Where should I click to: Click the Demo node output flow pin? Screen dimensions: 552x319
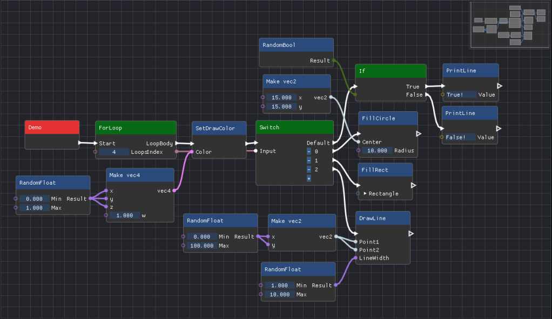point(79,143)
